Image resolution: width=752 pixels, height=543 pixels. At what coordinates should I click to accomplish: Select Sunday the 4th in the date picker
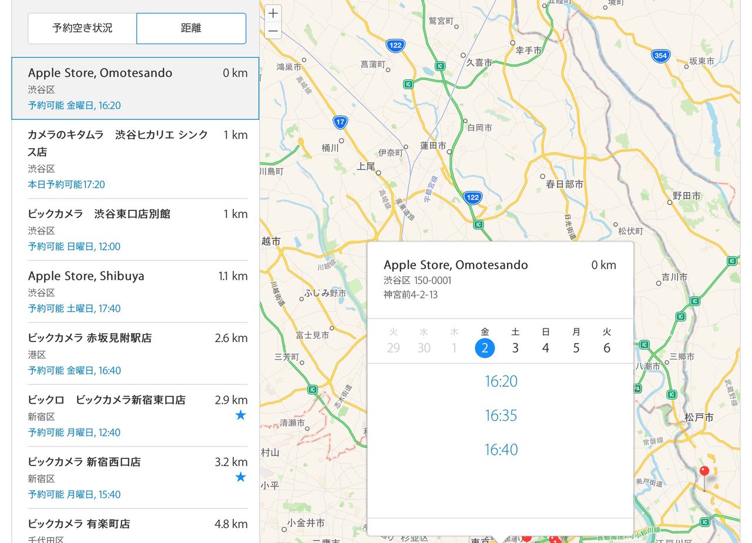pos(546,347)
